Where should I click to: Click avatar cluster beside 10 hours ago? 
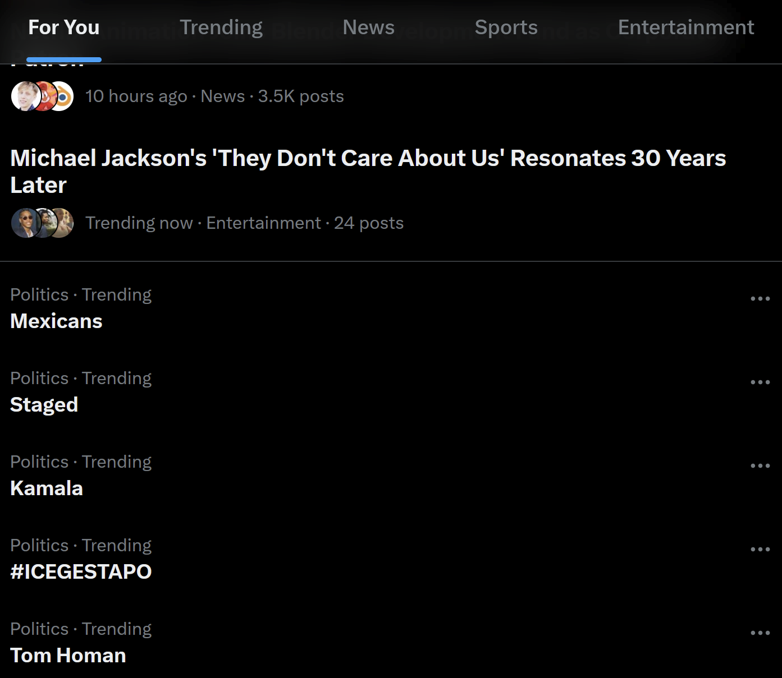click(x=43, y=96)
